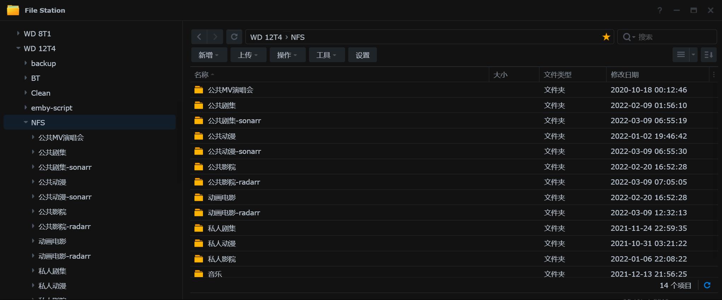Select folder icon of 公共剧集-sonarr row
The height and width of the screenshot is (300, 722).
[x=199, y=120]
